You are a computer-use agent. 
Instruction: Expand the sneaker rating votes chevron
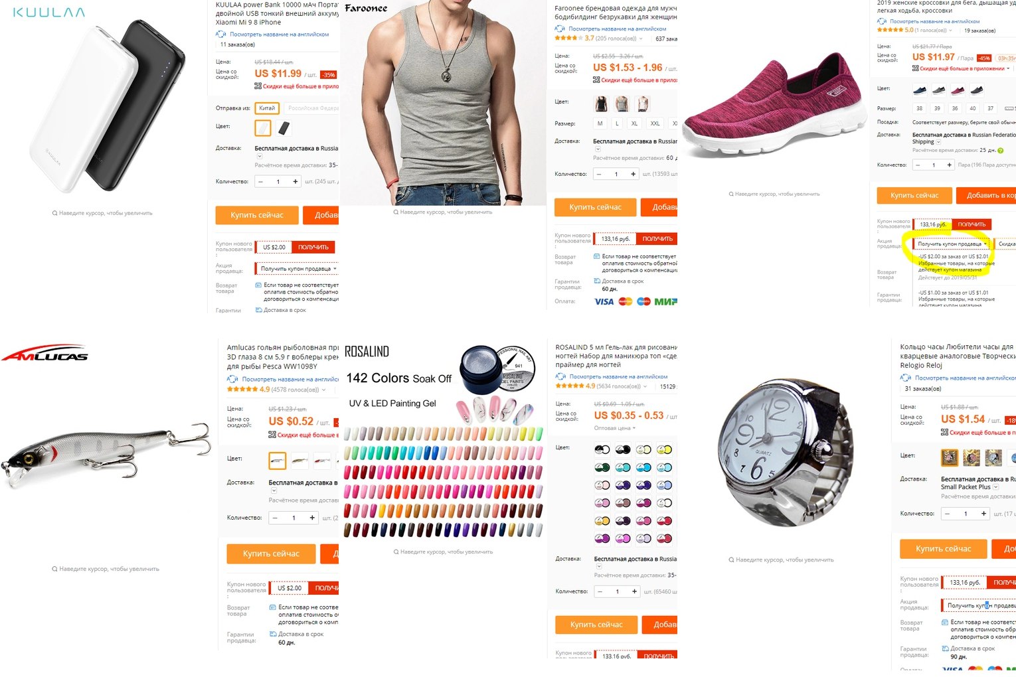point(951,31)
